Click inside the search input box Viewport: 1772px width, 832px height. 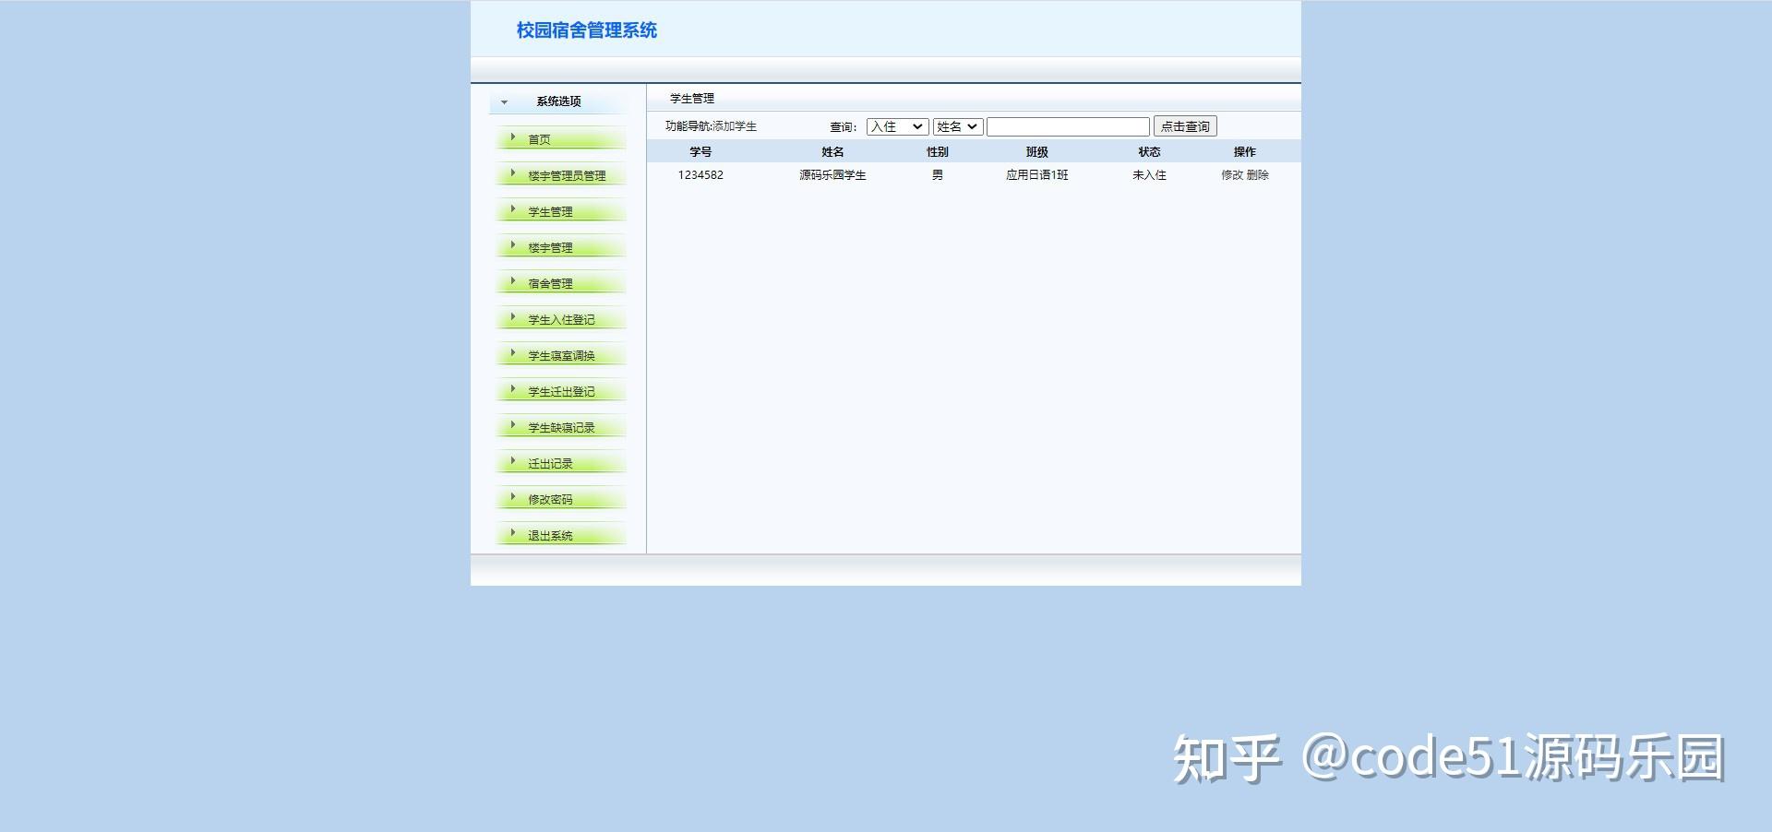(x=1068, y=126)
